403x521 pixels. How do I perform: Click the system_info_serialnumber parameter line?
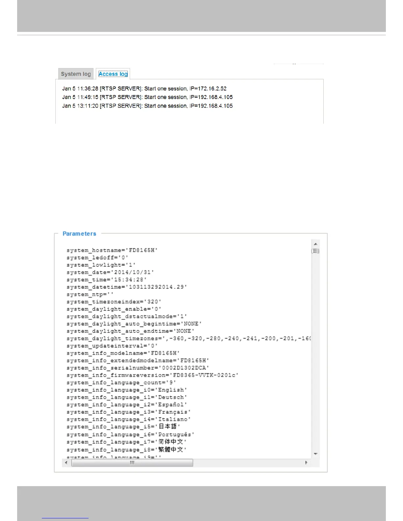pyautogui.click(x=138, y=368)
